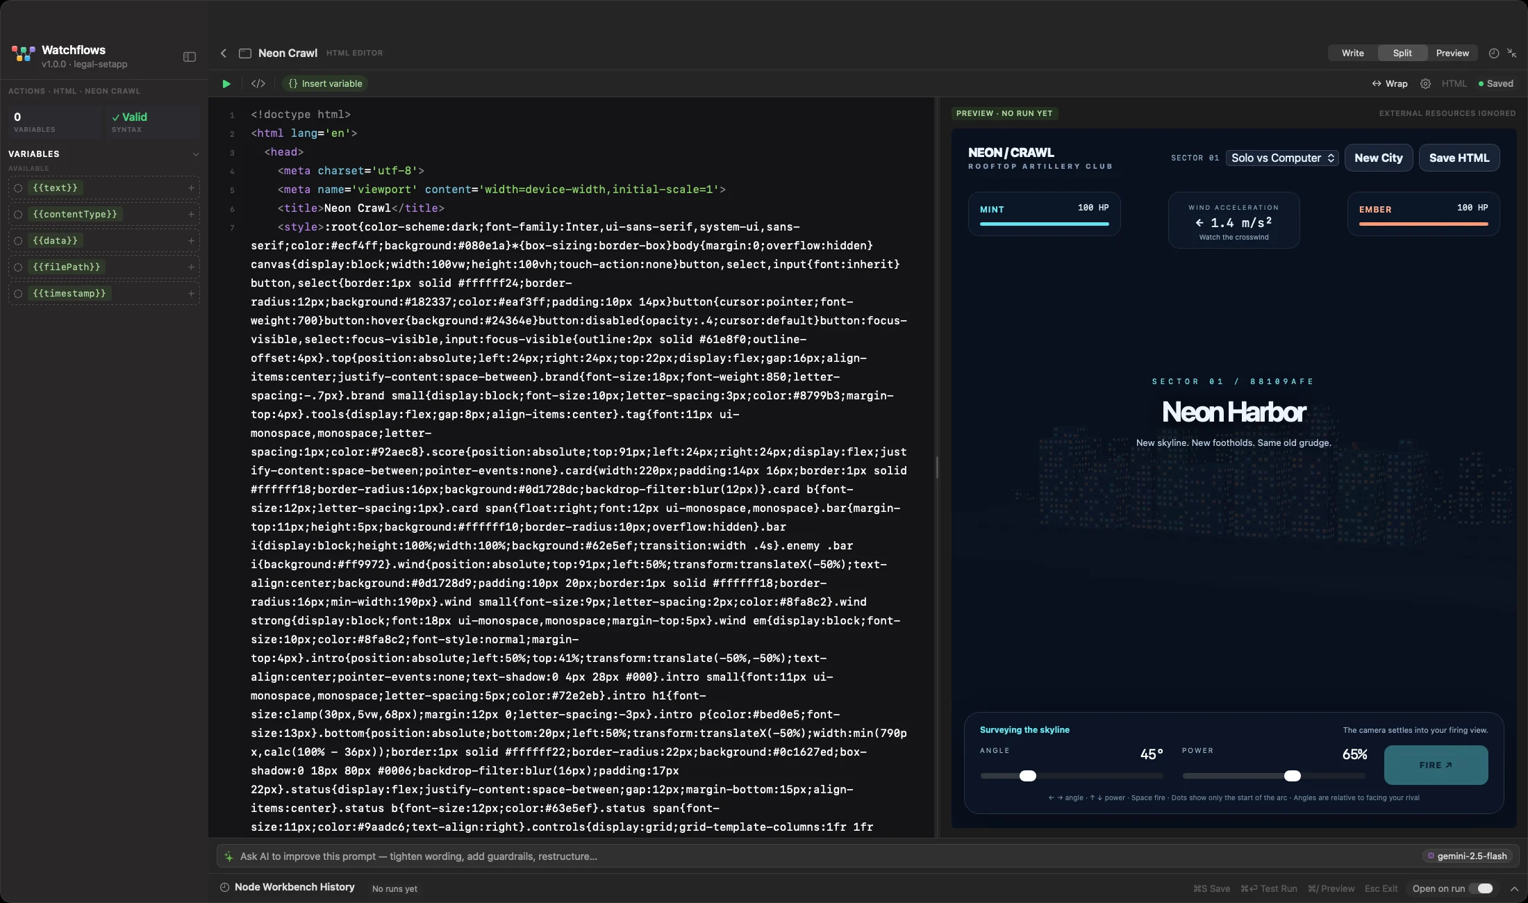Viewport: 1528px width, 903px height.
Task: Collapse the VARIABLES section chevron
Action: coord(196,154)
